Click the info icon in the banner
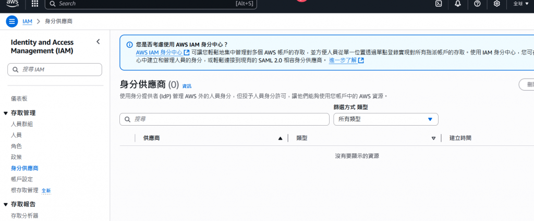This screenshot has width=534, height=221. (129, 45)
